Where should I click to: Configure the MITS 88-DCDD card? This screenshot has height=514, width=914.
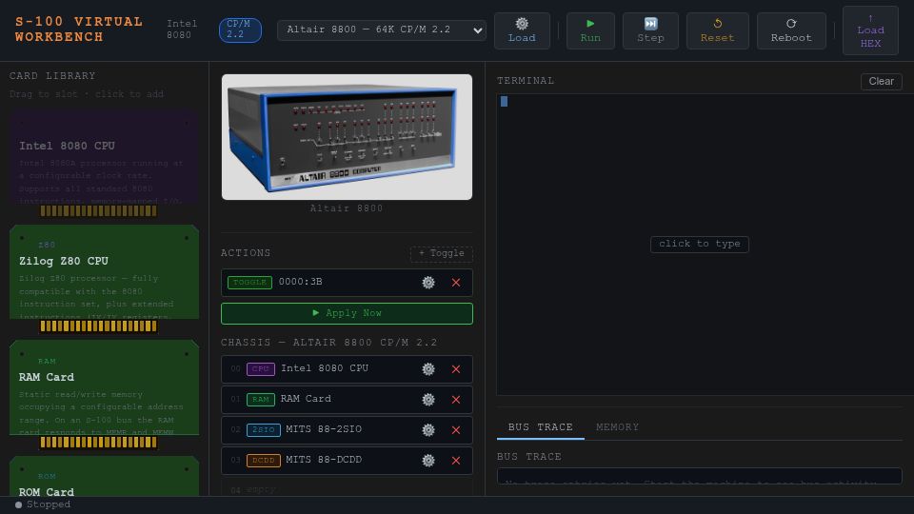click(428, 461)
